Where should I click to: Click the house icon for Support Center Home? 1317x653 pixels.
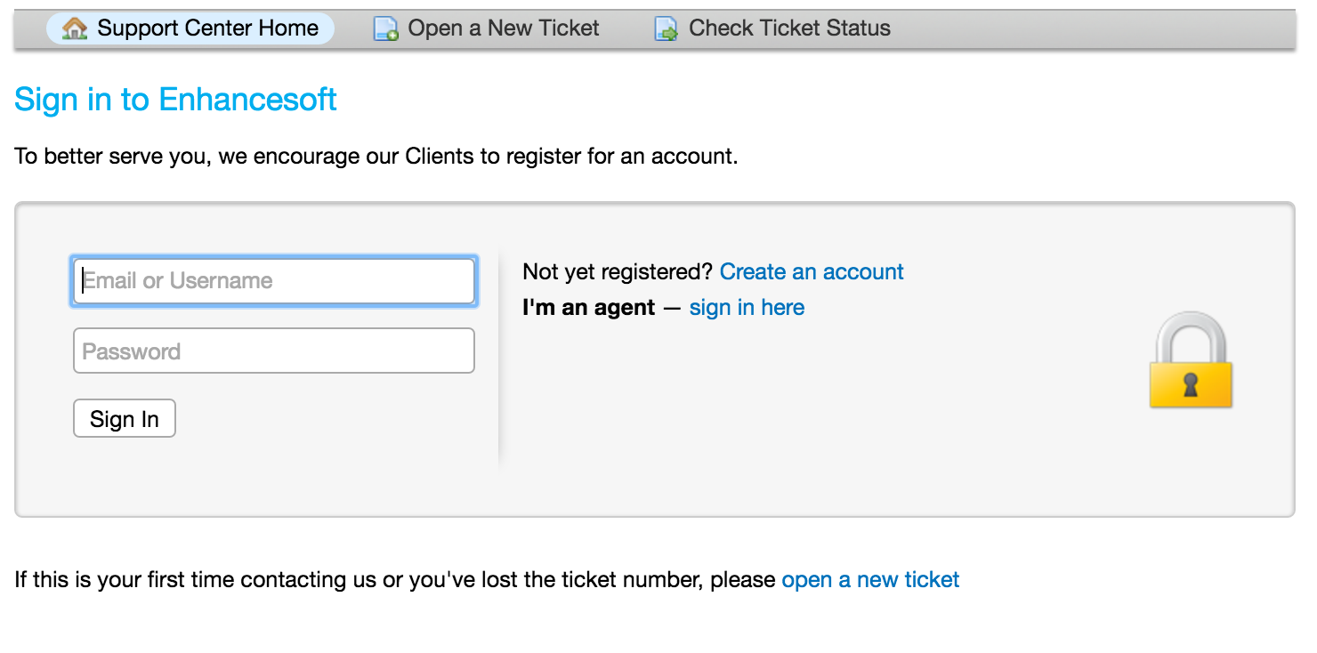75,28
